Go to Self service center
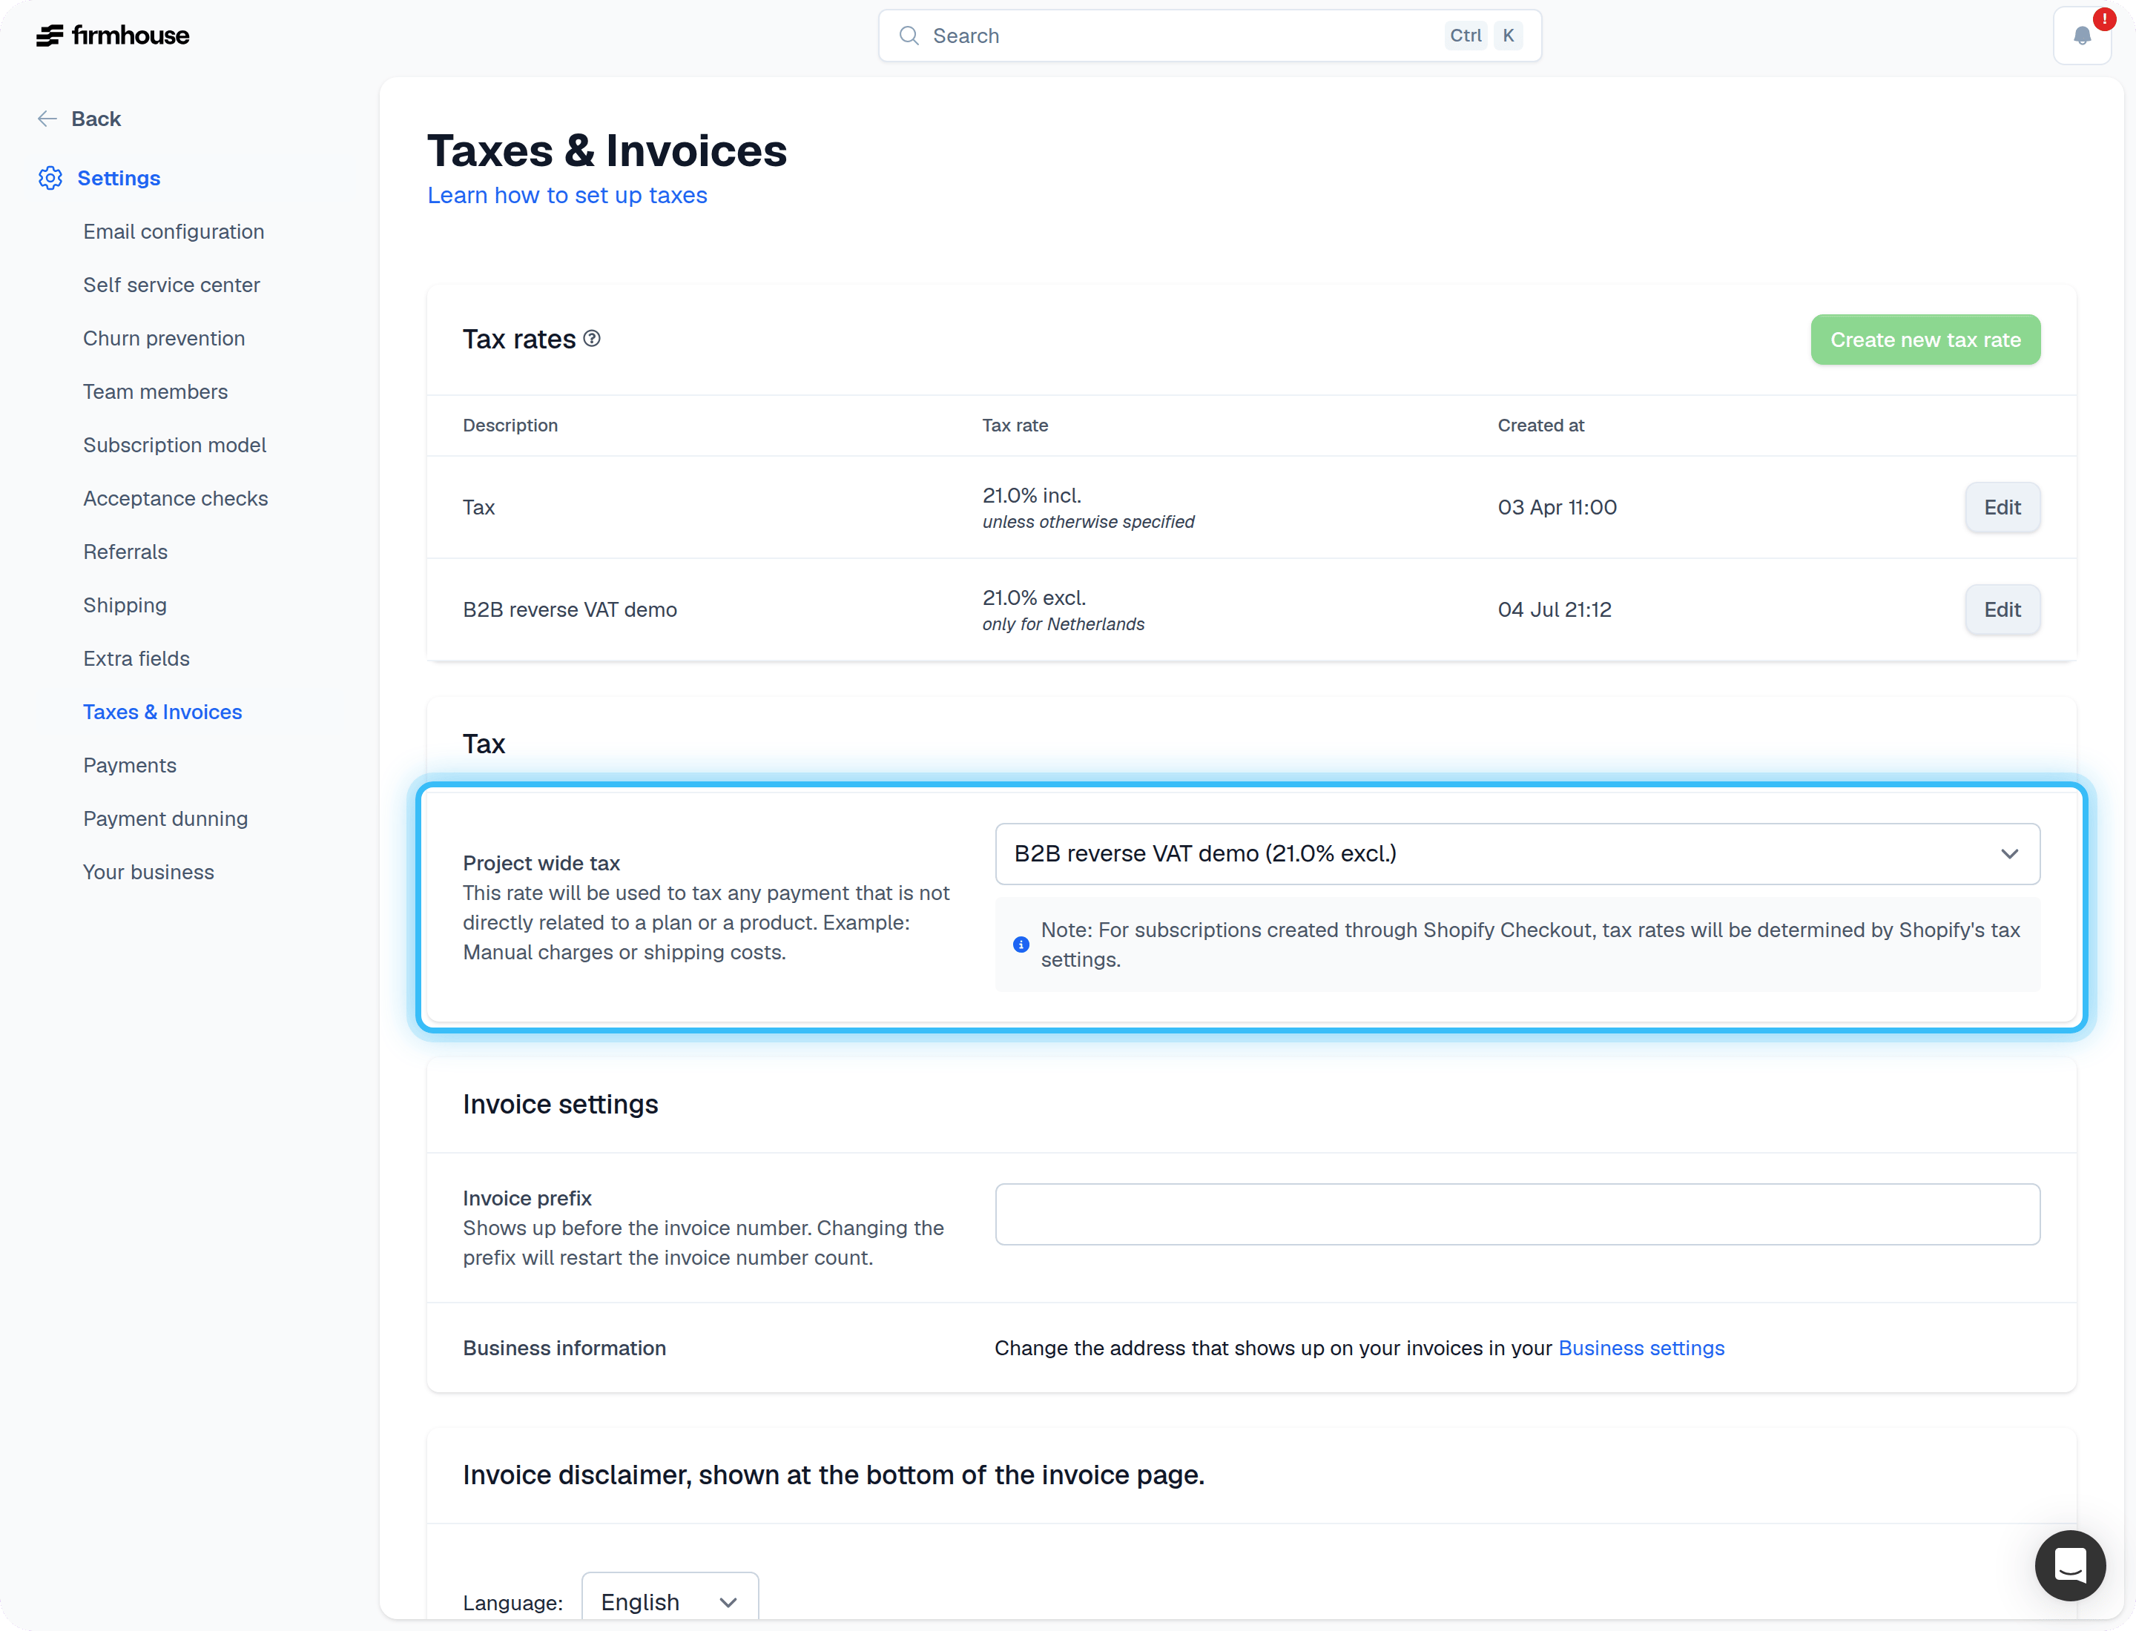The height and width of the screenshot is (1631, 2136). (x=172, y=285)
